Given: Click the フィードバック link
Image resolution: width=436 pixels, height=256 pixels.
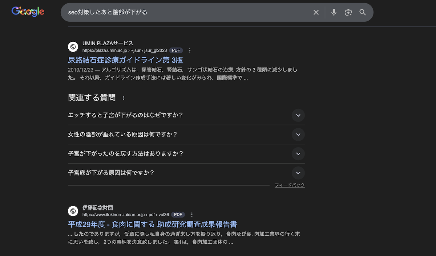Looking at the screenshot, I should pyautogui.click(x=290, y=185).
